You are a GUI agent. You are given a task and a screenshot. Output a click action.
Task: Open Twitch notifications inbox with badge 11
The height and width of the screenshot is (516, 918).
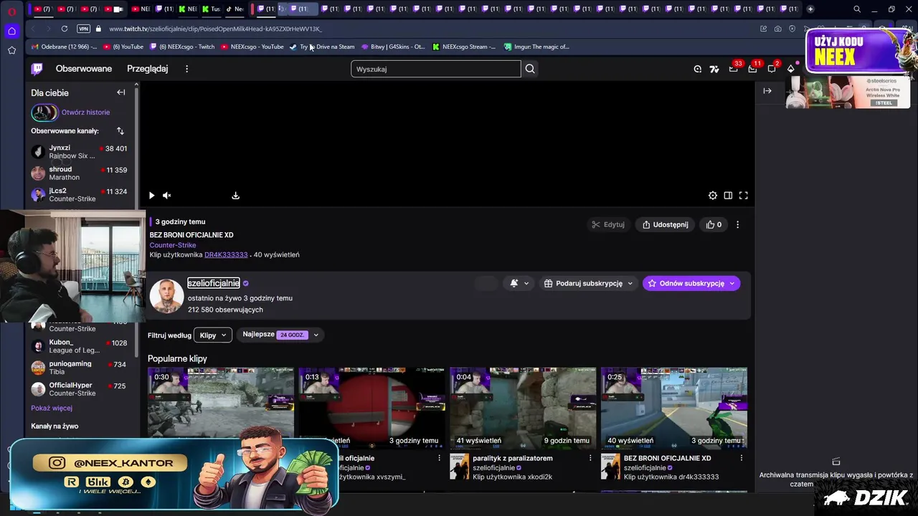(x=752, y=69)
